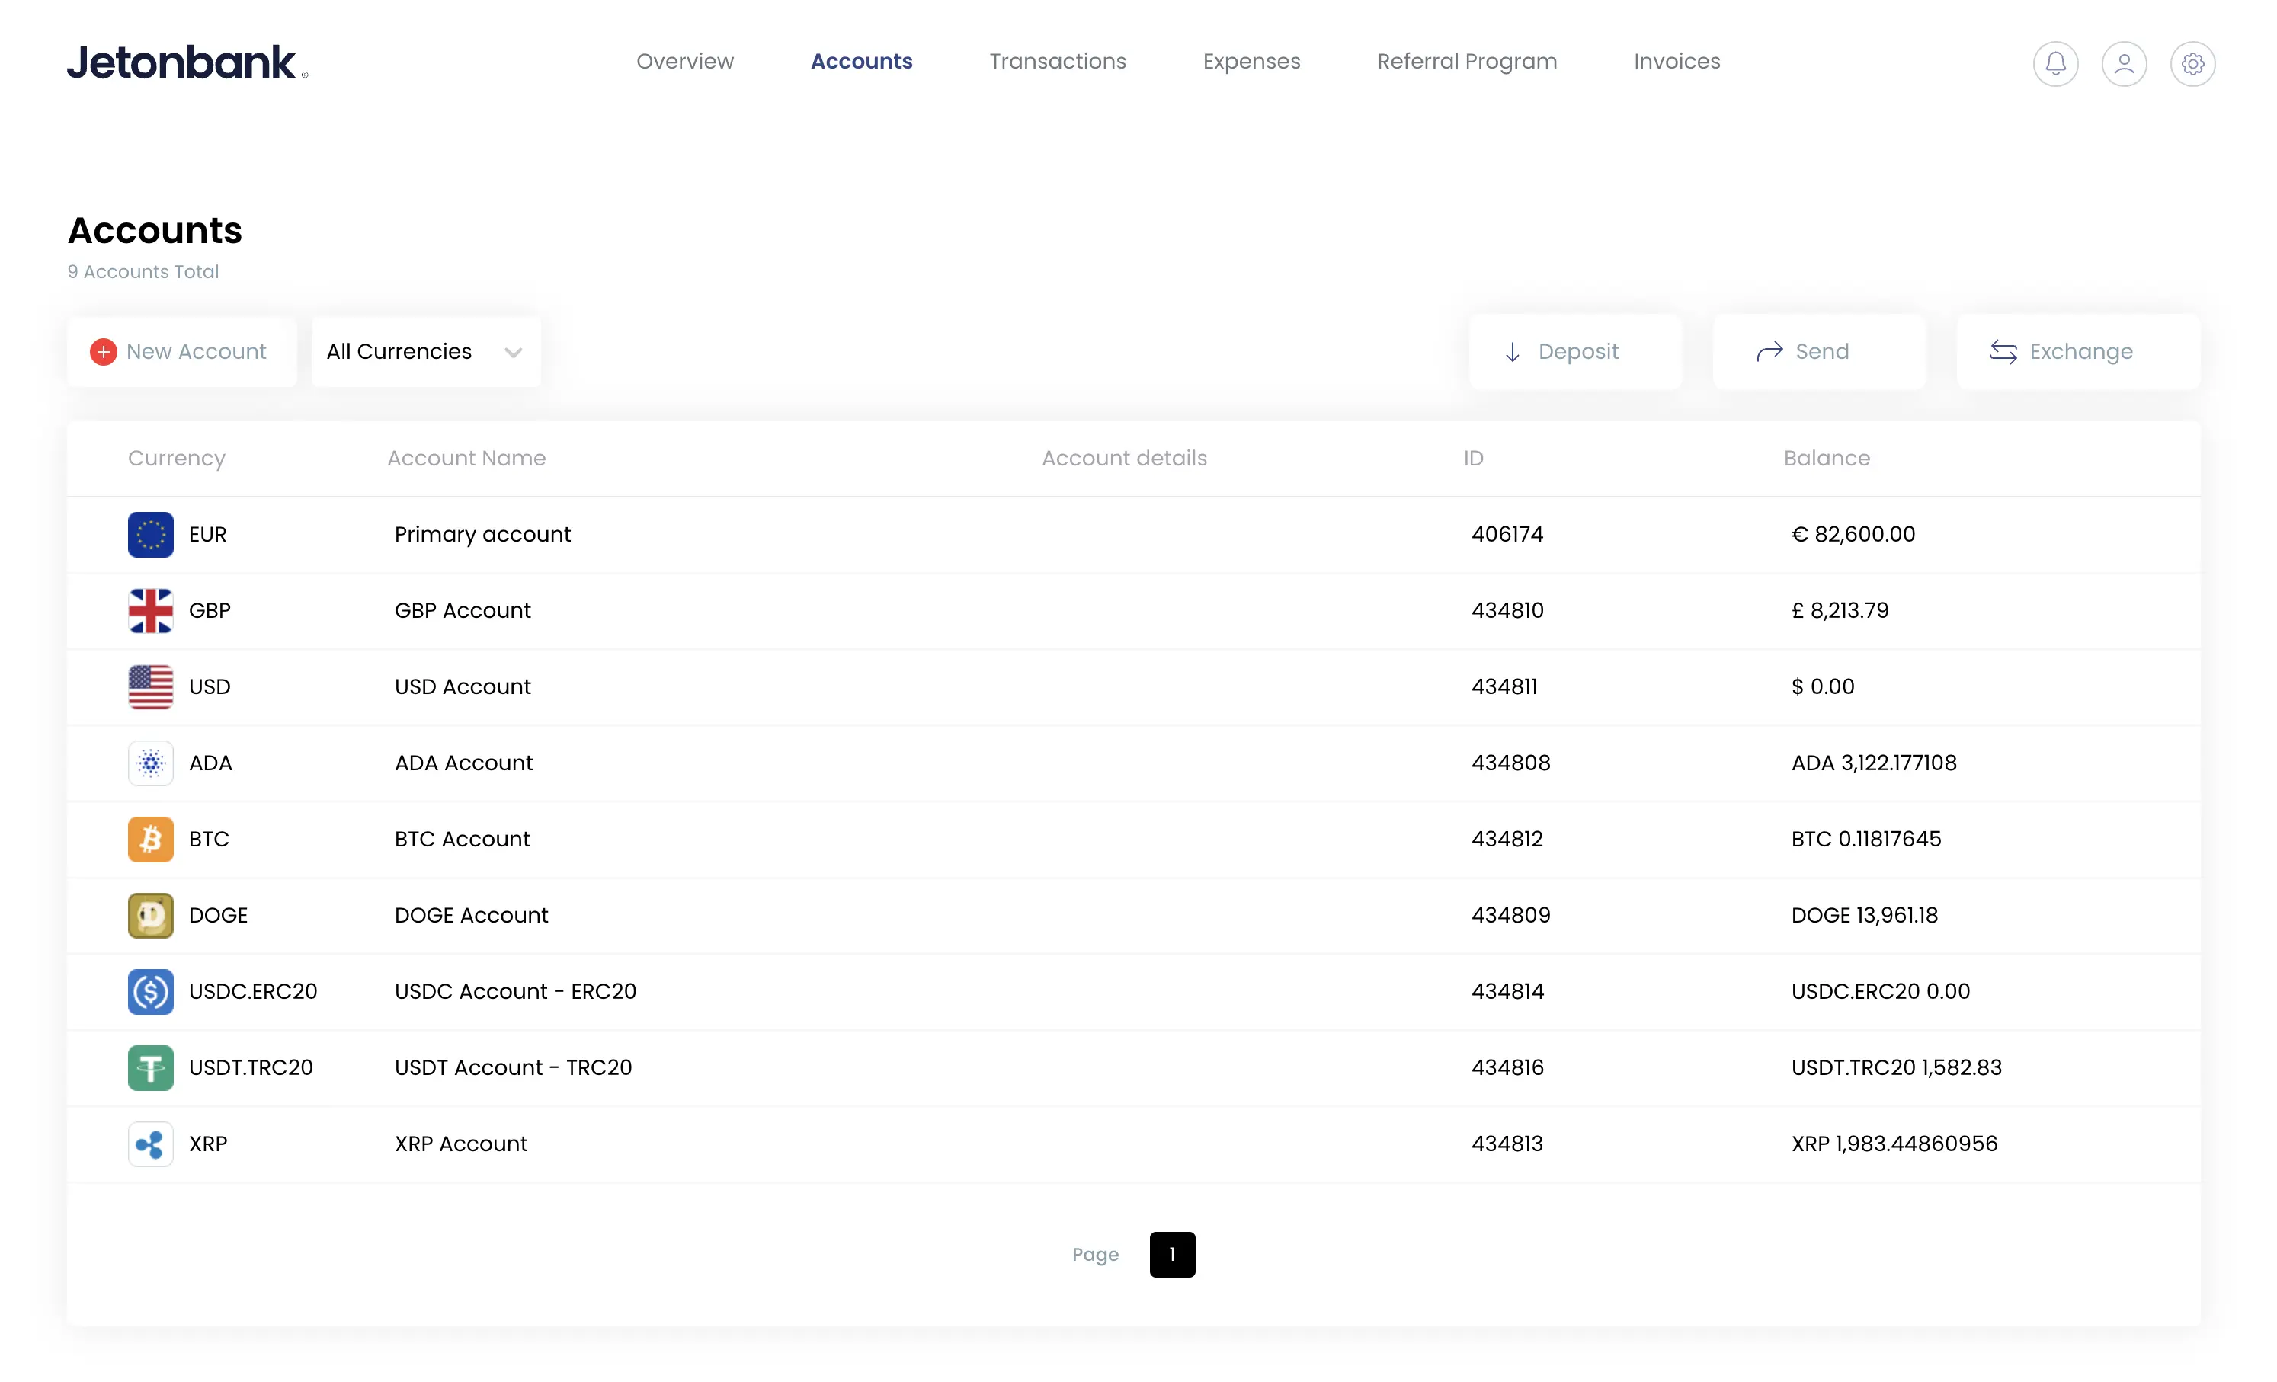Click account ID 434812
The height and width of the screenshot is (1382, 2277).
pyautogui.click(x=1507, y=840)
